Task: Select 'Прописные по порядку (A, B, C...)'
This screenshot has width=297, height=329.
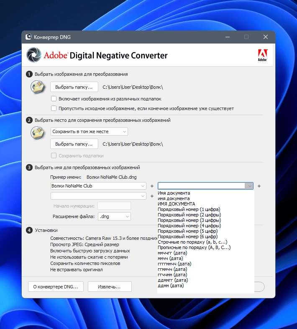Action: coord(194,248)
